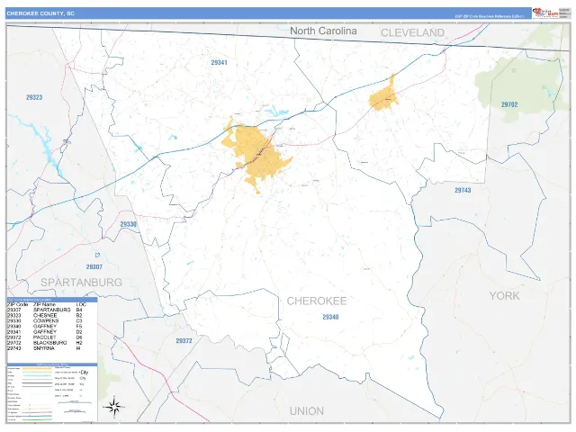Click the "CHEROKEE COUNTY, SC" map title

point(40,13)
